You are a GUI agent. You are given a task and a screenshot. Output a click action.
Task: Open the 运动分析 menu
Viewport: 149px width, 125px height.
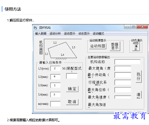point(55,34)
